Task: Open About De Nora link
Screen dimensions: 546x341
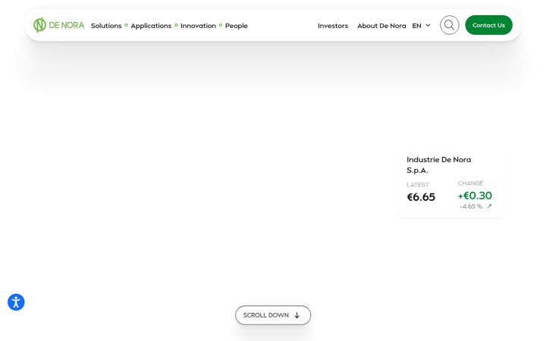Action: pyautogui.click(x=381, y=26)
